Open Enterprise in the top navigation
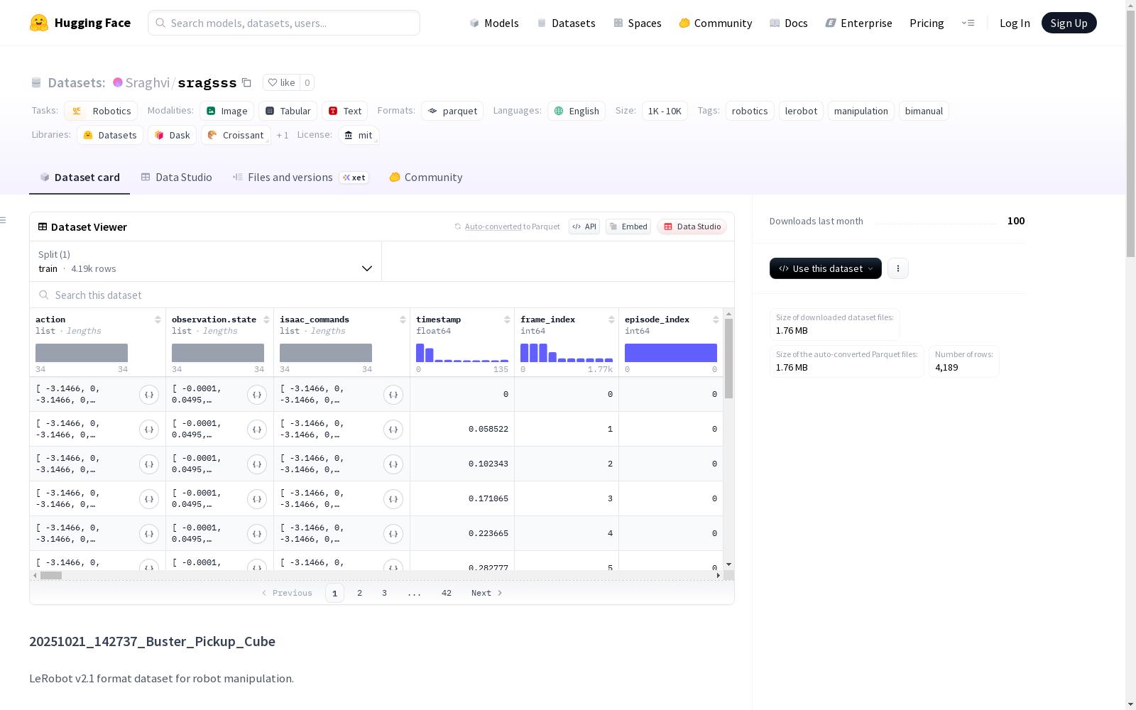This screenshot has width=1136, height=710. (x=859, y=23)
